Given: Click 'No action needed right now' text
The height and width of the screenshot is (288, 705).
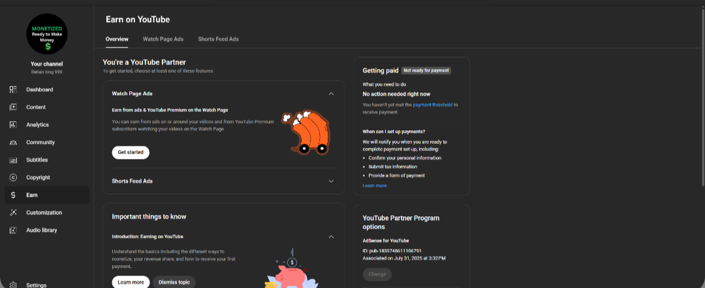Looking at the screenshot, I should 397,94.
